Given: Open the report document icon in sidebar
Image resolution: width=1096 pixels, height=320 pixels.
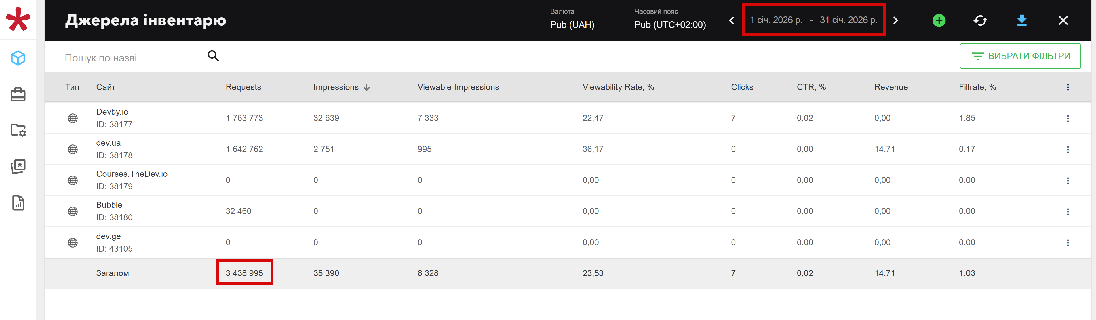Looking at the screenshot, I should (18, 203).
